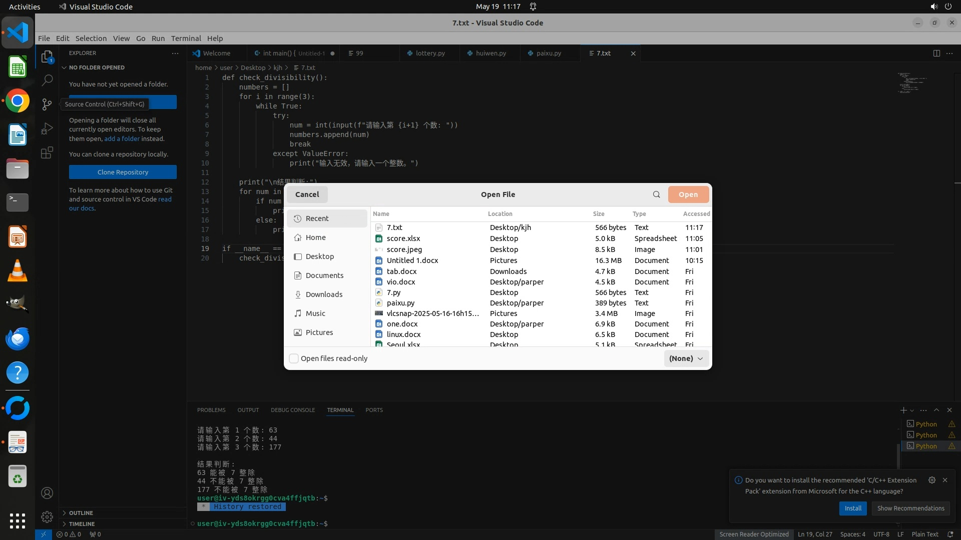Expand the TIMELINE section
Screen dimensions: 961x540
(x=82, y=524)
